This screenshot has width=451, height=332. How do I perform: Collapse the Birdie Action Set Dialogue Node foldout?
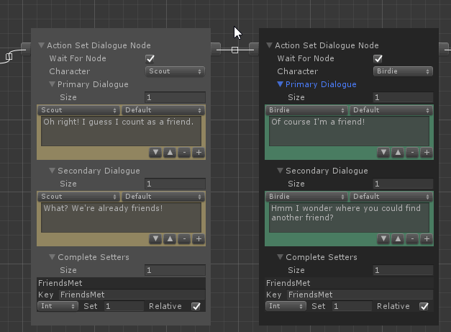coord(269,45)
